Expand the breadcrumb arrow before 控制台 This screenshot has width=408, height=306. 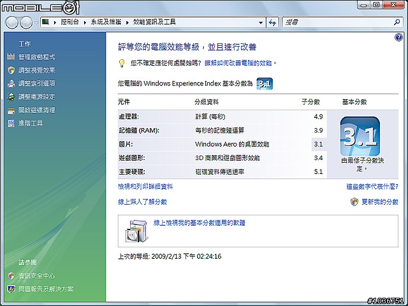tap(55, 22)
